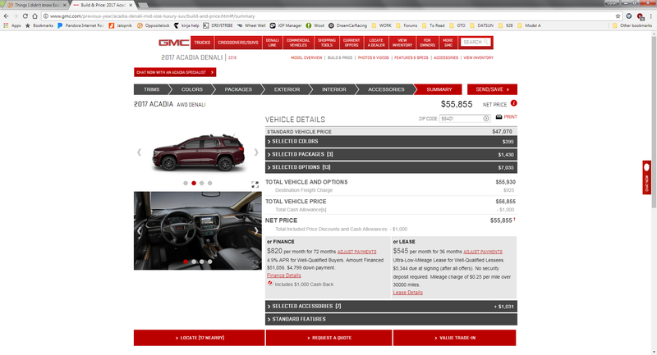This screenshot has height=355, width=657.
Task: Expand Selected Options section
Action: click(391, 167)
